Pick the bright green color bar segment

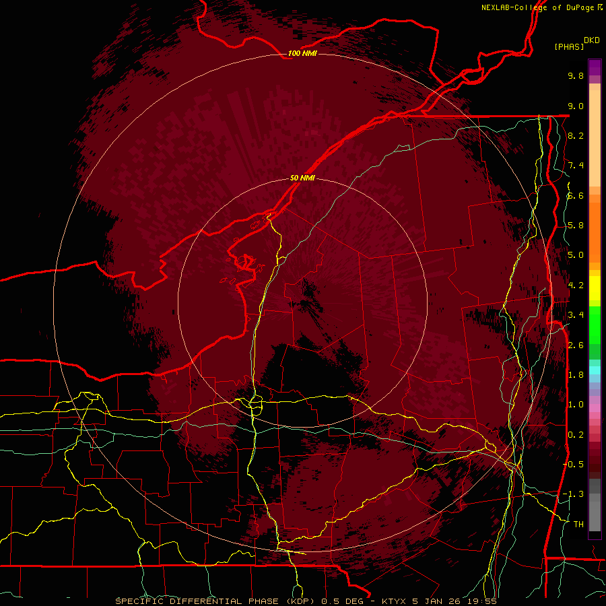(x=595, y=325)
